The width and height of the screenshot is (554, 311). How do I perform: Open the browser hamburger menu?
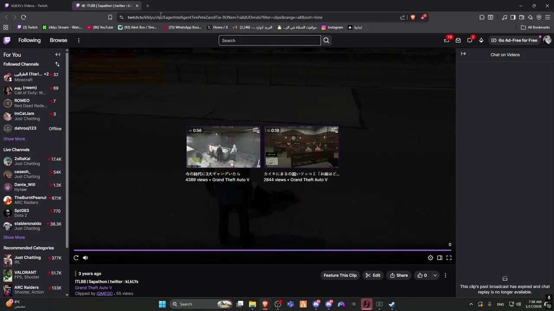point(548,17)
